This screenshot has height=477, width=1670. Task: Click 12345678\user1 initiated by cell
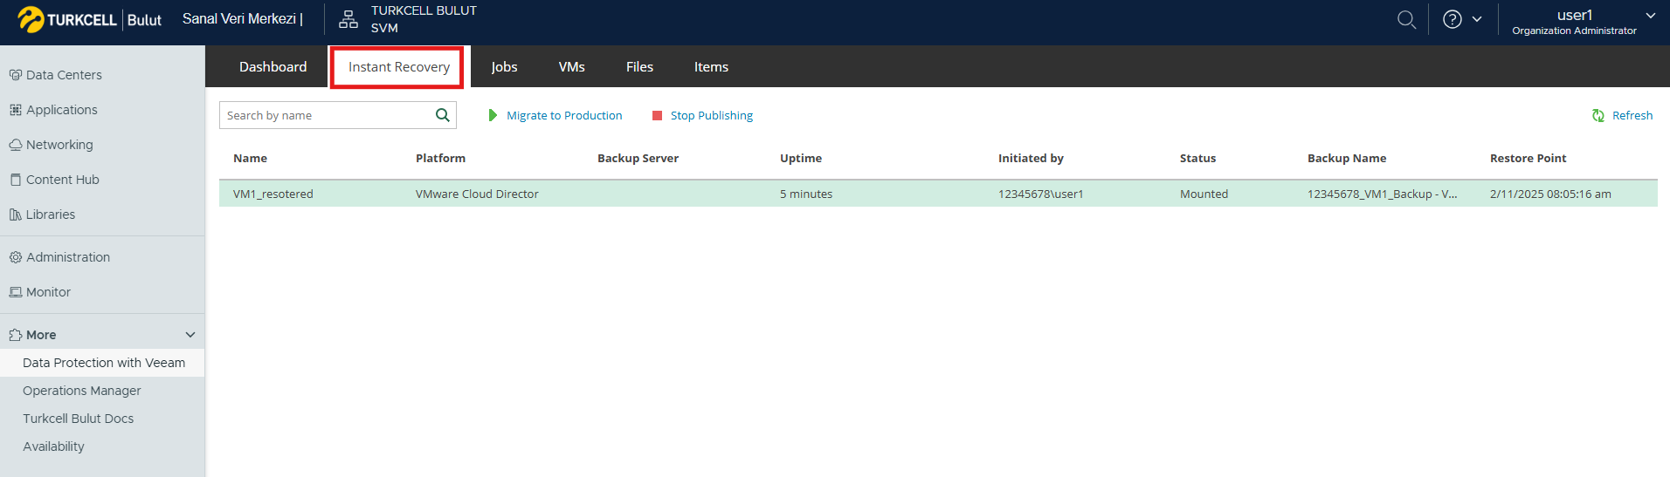point(1040,194)
